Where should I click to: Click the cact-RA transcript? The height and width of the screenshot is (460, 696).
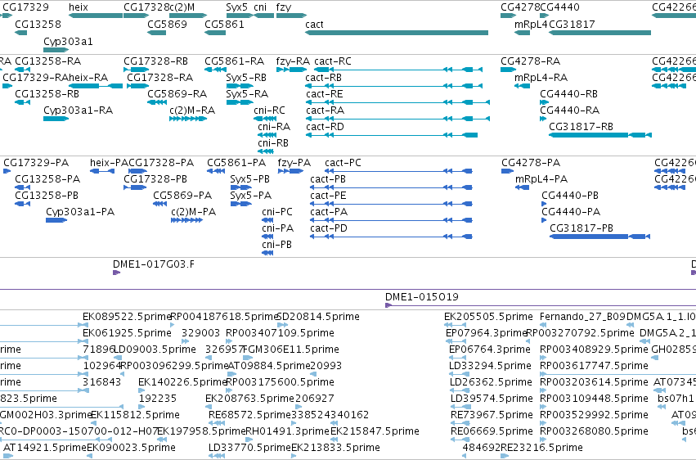pos(397,119)
